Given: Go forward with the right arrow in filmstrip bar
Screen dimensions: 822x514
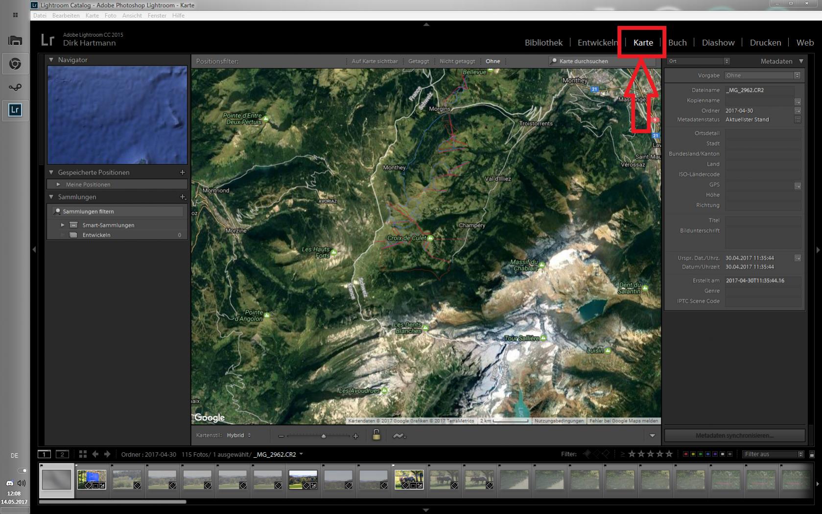Looking at the screenshot, I should [107, 454].
